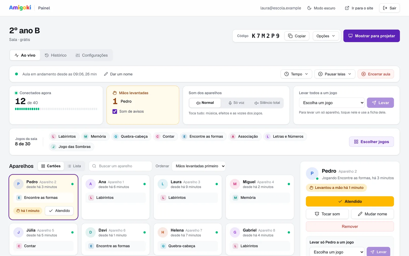
Task: Click the pencil icon next to Dar um nome
Action: [106, 74]
